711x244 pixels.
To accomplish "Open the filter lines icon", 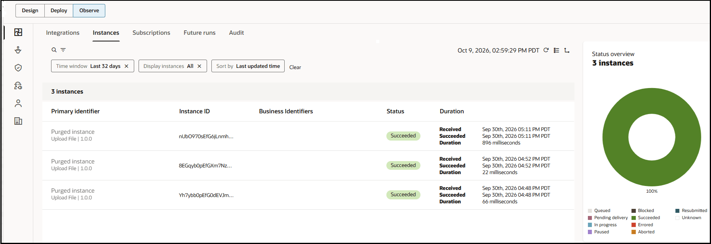I will click(63, 50).
